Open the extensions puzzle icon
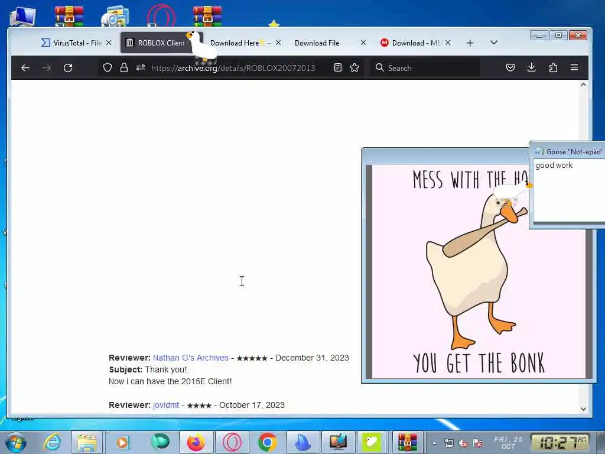Image resolution: width=605 pixels, height=454 pixels. coord(553,68)
